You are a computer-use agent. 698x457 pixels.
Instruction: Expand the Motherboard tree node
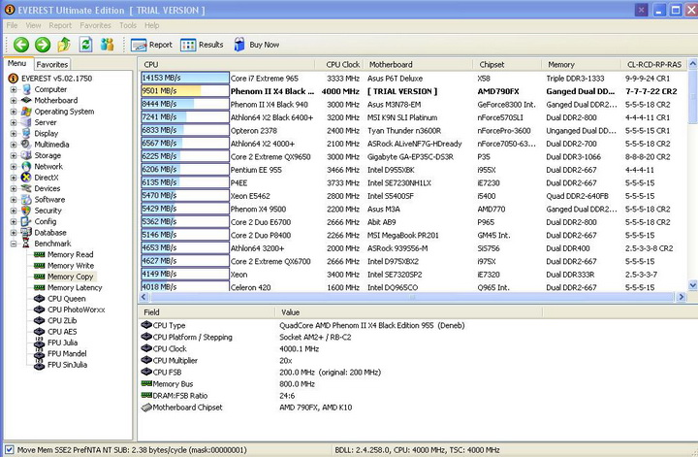[14, 100]
